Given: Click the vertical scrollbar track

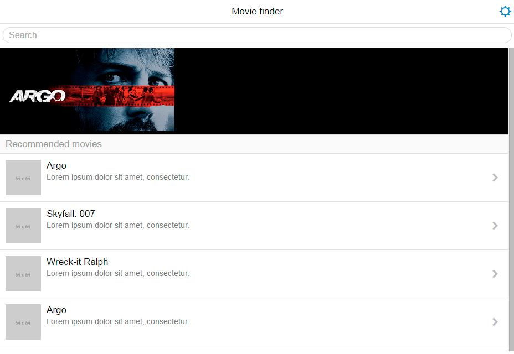Looking at the screenshot, I should 511,200.
